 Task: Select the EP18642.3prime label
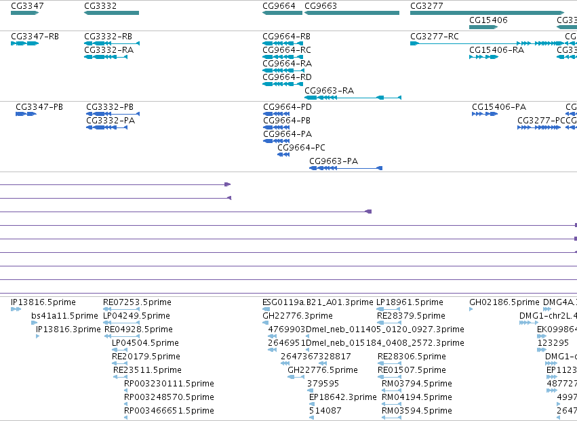342,397
